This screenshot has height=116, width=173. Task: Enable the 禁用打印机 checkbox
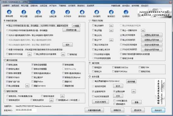coord(140,71)
